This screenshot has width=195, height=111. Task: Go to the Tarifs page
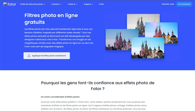tap(101, 4)
